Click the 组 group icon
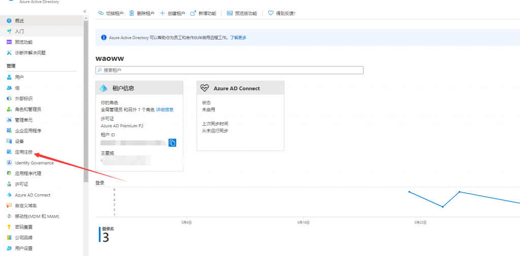This screenshot has width=520, height=256. (x=9, y=88)
